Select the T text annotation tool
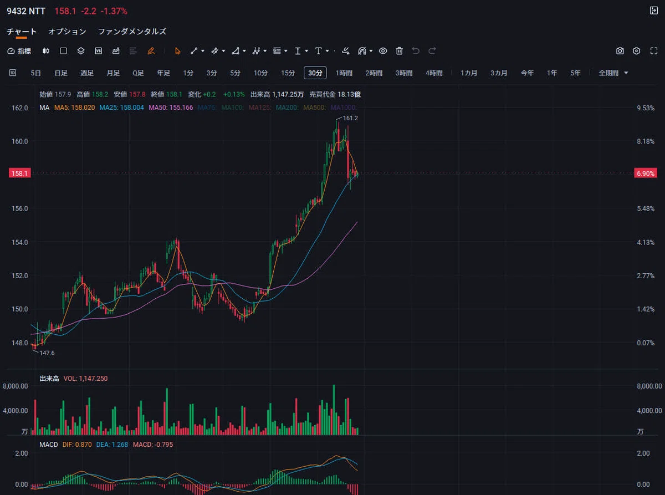The width and height of the screenshot is (665, 495). click(x=318, y=51)
